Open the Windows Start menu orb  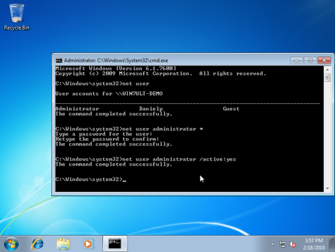coord(11,244)
